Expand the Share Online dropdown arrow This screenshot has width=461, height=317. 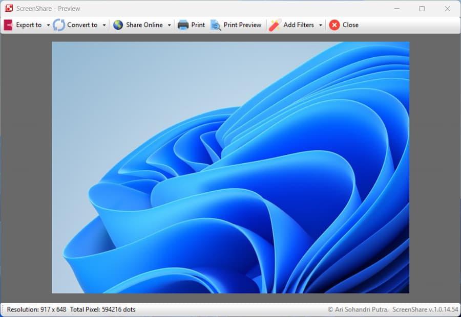[170, 25]
